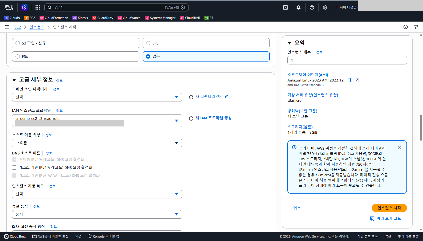The height and width of the screenshot is (241, 423).
Task: Open the 미리 보기 코드 link
Action: click(x=386, y=219)
